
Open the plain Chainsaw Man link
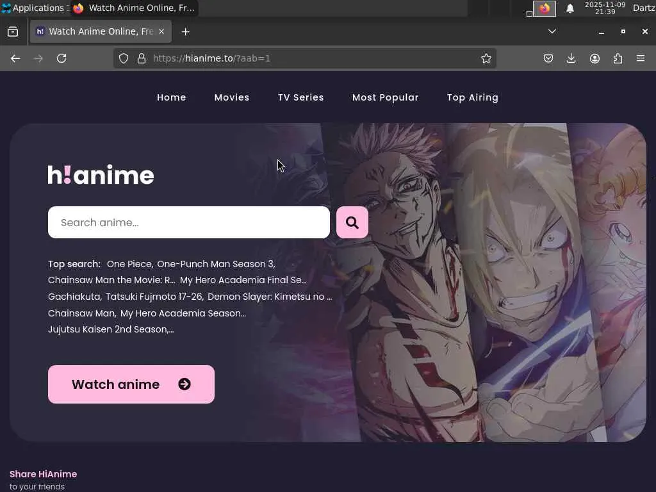pos(82,313)
